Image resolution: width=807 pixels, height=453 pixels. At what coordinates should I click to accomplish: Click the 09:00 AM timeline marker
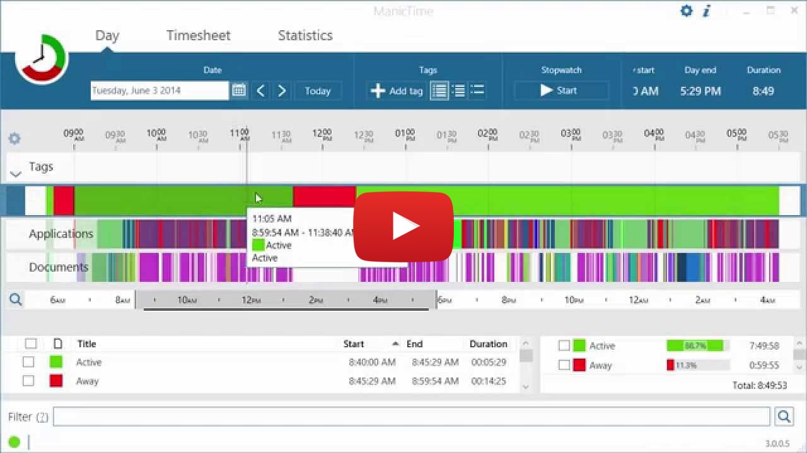74,135
